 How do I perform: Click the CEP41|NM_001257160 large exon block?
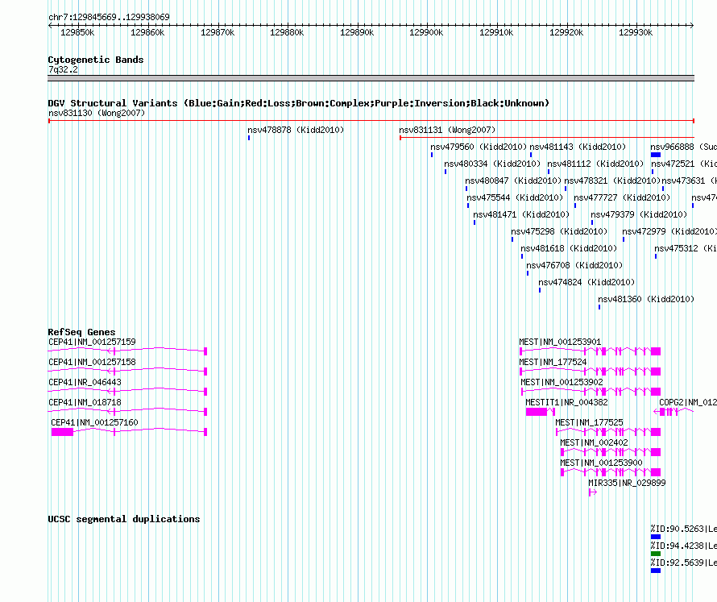[62, 432]
